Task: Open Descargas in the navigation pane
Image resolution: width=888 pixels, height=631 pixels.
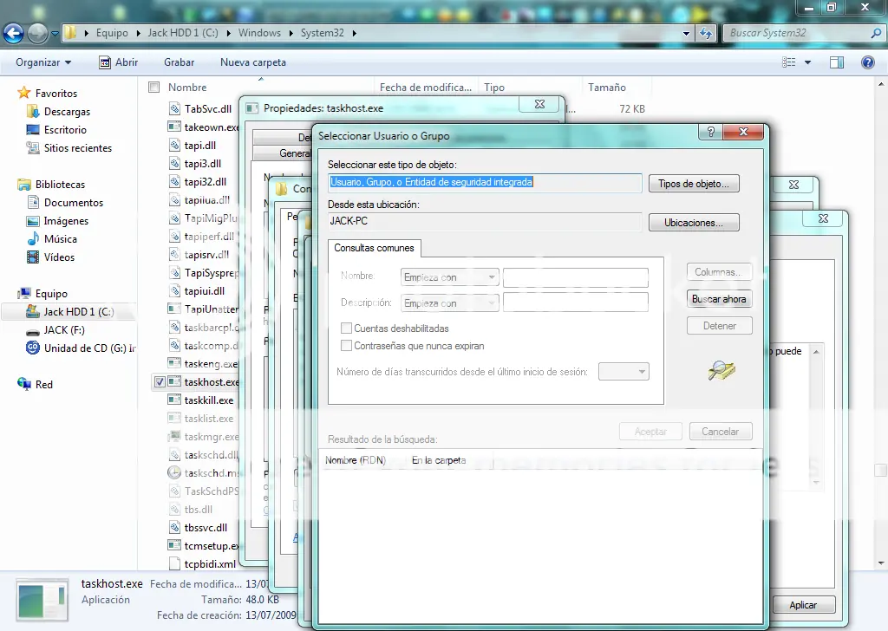Action: pyautogui.click(x=67, y=112)
